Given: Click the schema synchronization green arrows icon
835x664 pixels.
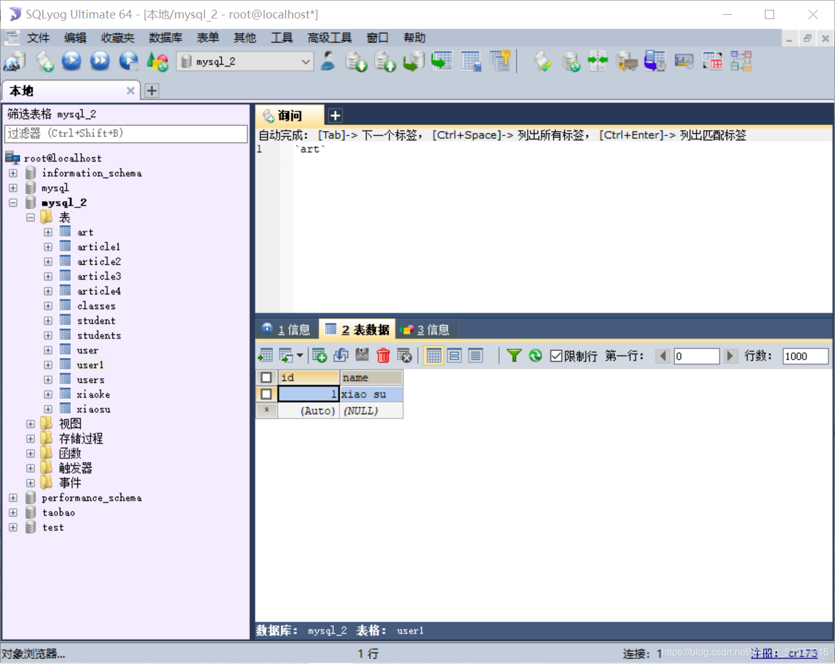Looking at the screenshot, I should pyautogui.click(x=598, y=61).
